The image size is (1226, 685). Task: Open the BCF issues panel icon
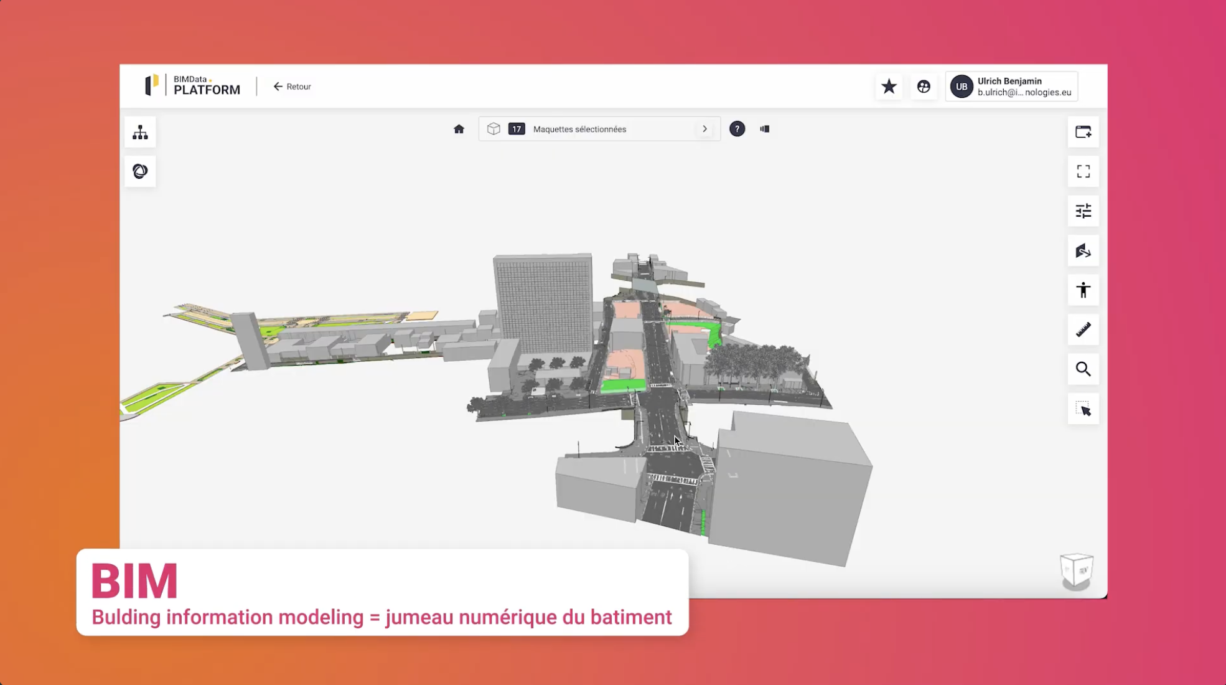pos(140,171)
